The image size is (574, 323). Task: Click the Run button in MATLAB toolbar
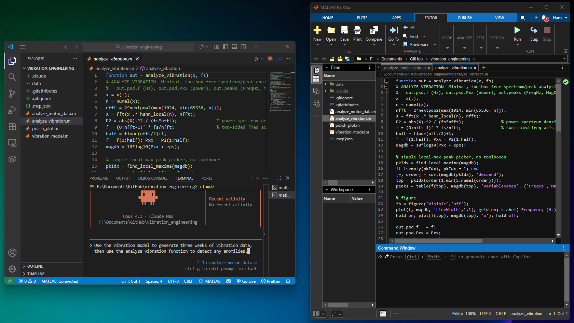(x=517, y=31)
